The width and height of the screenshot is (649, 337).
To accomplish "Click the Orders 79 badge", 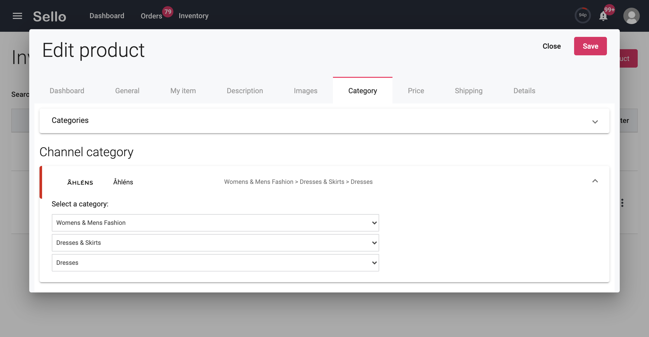I will [168, 12].
